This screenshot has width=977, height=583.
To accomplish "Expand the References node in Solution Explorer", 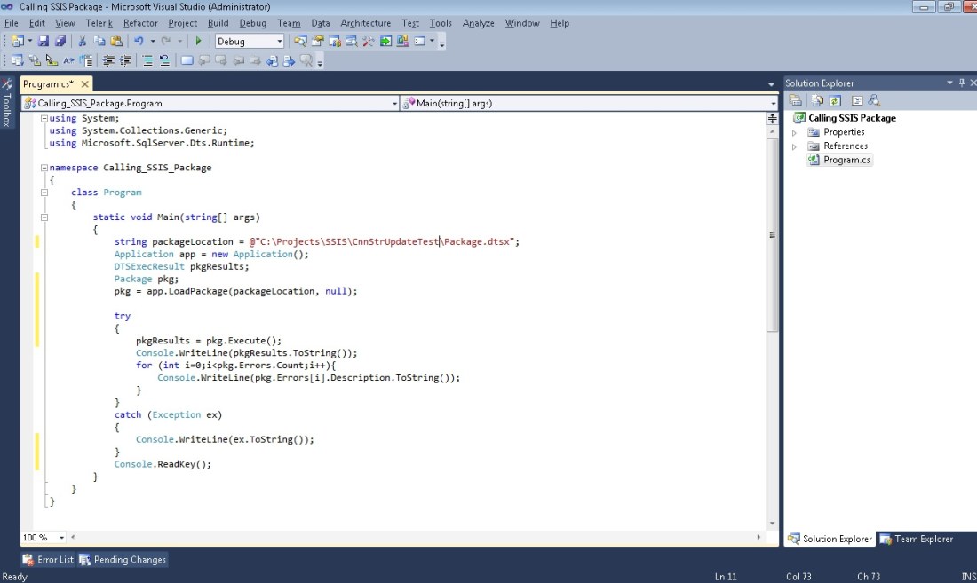I will pos(795,146).
